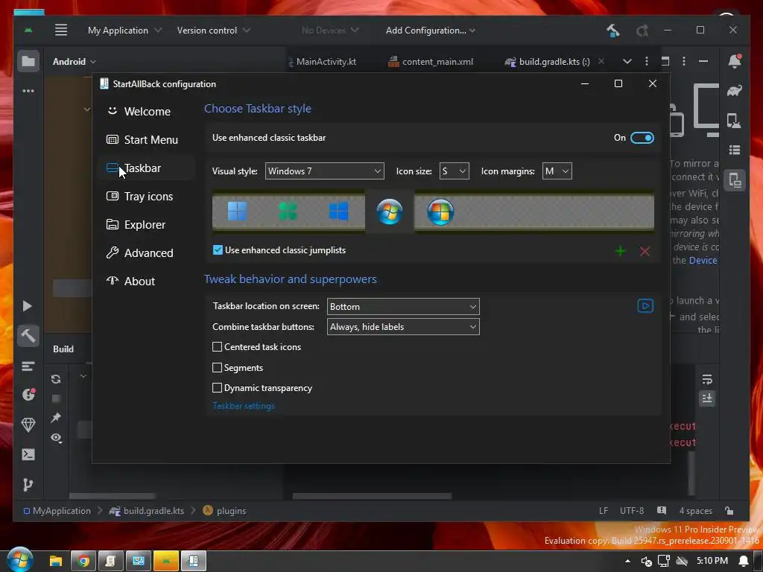Viewport: 763px width, 572px height.
Task: Open the Terminal tool window
Action: [28, 454]
